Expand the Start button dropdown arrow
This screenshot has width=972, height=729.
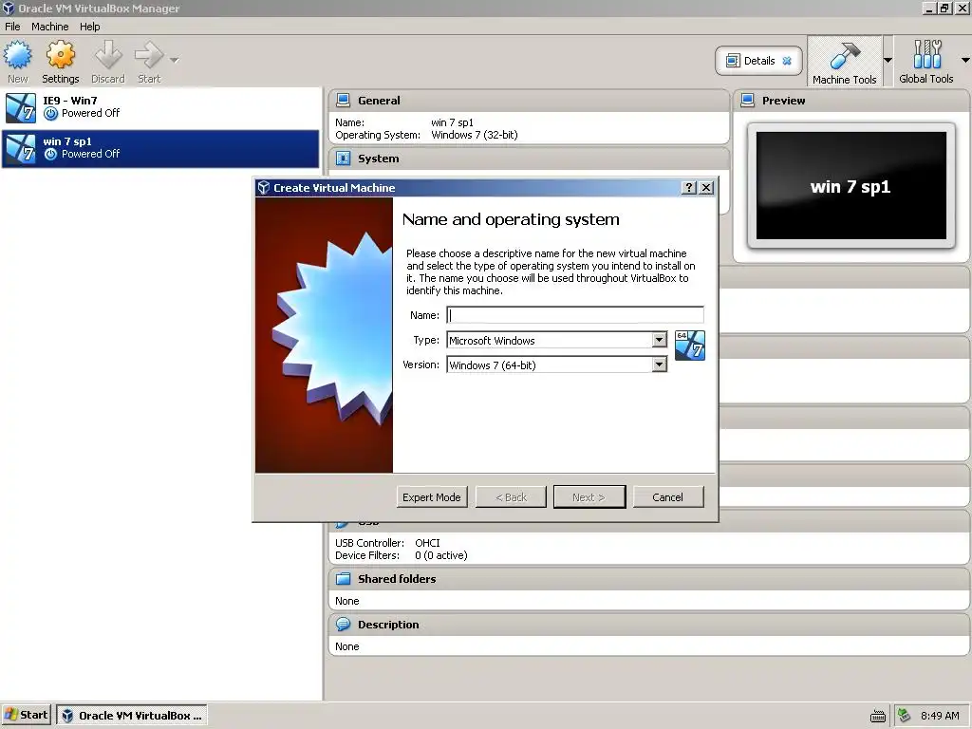pos(175,60)
